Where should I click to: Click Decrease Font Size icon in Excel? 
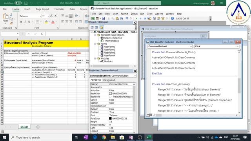click(56, 16)
